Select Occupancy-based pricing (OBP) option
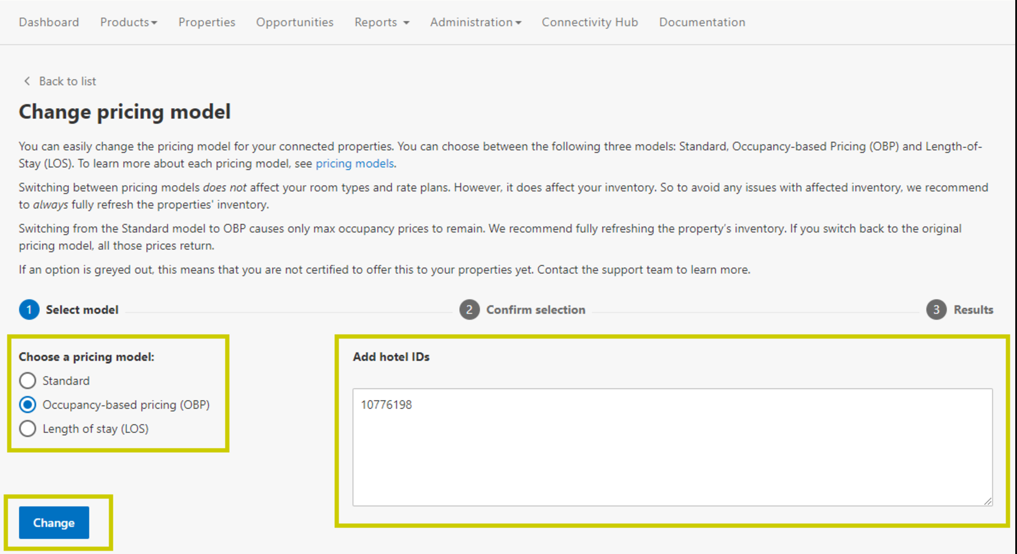The image size is (1017, 554). click(x=28, y=405)
